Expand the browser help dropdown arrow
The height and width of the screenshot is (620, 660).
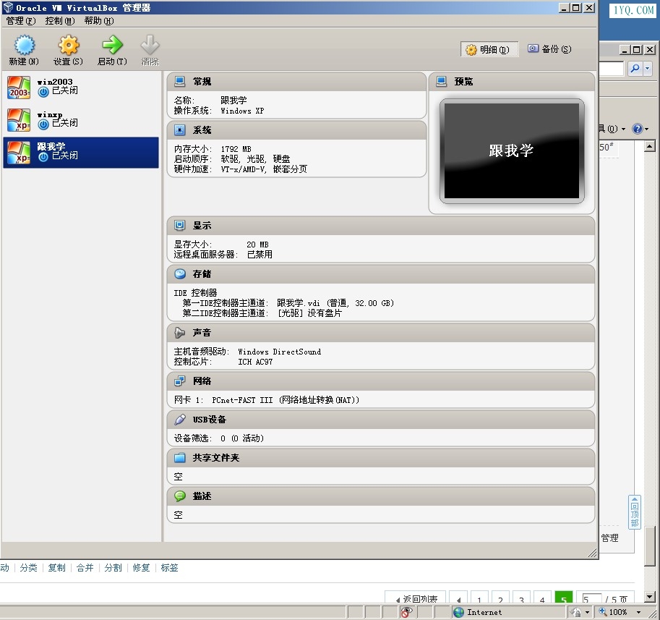coord(647,129)
